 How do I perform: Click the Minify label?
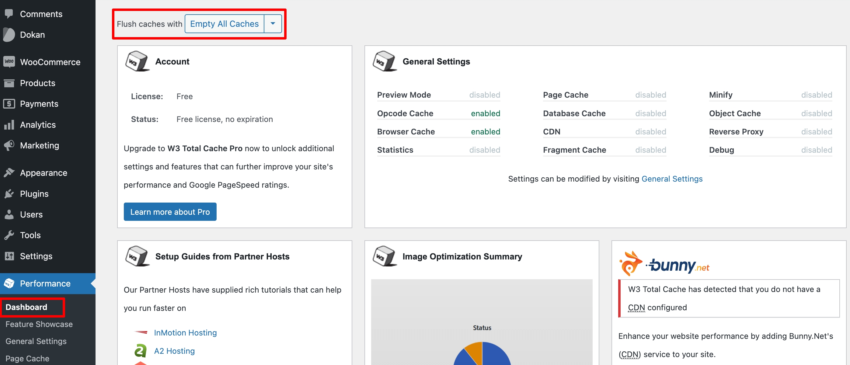[x=721, y=95]
